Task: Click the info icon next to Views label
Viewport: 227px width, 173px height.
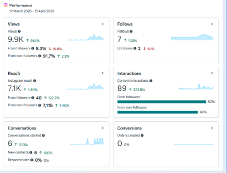Action: tap(19, 31)
